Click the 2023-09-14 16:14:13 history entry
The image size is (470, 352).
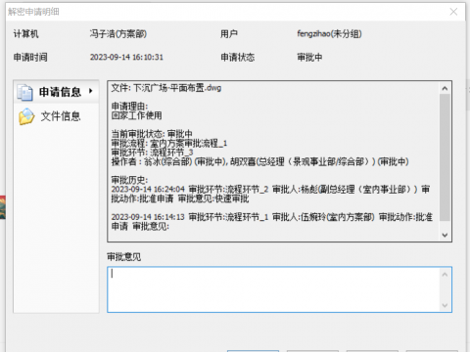tap(272, 222)
